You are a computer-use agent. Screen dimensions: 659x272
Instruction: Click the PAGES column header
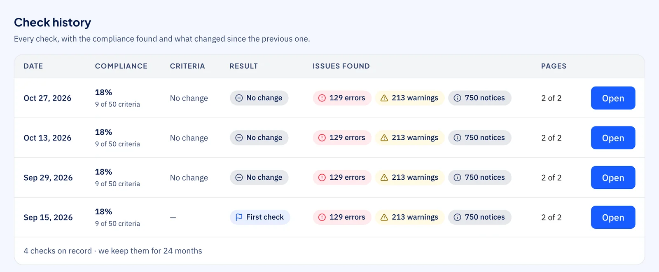554,66
